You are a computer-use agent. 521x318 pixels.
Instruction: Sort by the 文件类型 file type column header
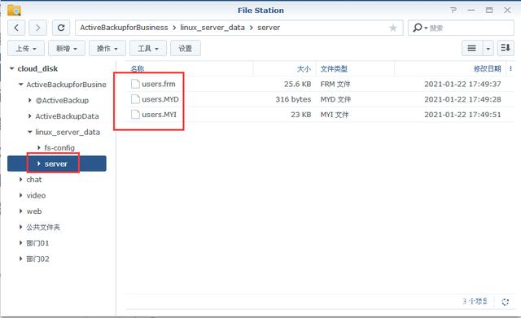click(334, 68)
